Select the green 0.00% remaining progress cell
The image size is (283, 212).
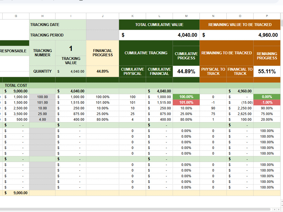(x=267, y=97)
